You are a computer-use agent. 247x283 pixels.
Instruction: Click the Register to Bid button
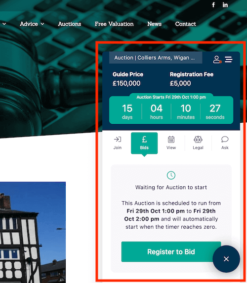click(x=171, y=251)
